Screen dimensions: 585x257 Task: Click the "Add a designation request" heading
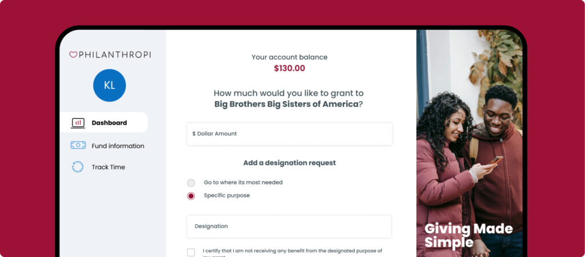pos(289,163)
